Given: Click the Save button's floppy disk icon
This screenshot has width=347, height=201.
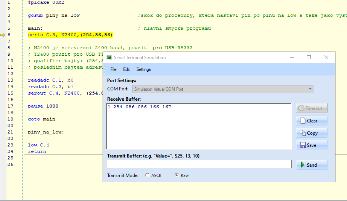Looking at the screenshot, I should click(302, 145).
